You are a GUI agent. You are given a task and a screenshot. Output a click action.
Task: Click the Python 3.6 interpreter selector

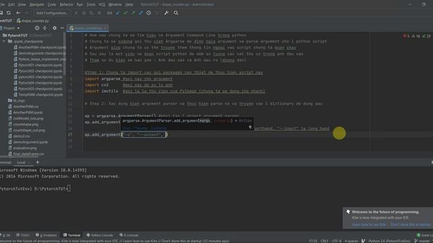pos(389,241)
